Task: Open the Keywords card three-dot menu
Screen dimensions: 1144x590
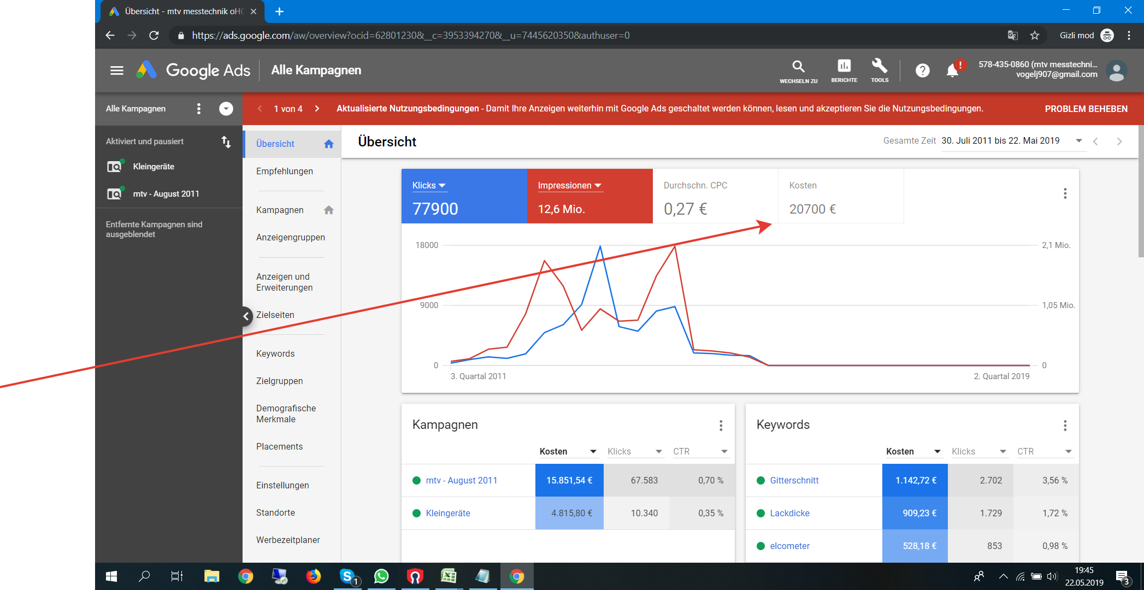Action: pos(1065,426)
